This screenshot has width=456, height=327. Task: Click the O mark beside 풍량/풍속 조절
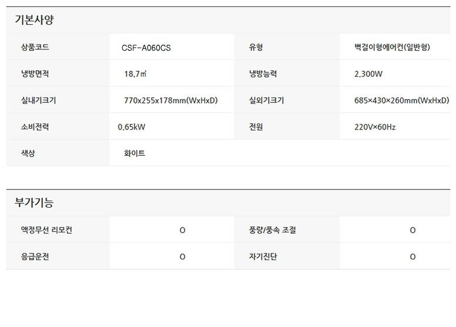[x=413, y=230]
